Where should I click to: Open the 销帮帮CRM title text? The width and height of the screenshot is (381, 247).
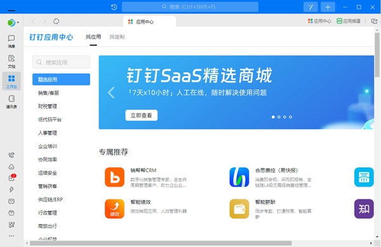point(144,170)
